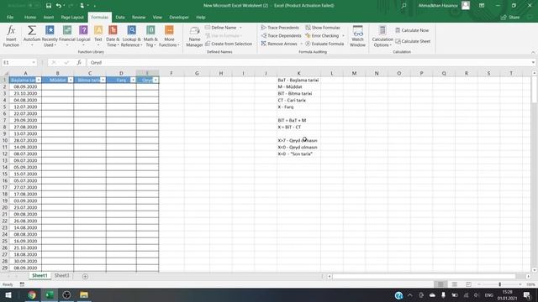Open Logical functions menu
Screen dimensions: 538x302
click(x=83, y=36)
